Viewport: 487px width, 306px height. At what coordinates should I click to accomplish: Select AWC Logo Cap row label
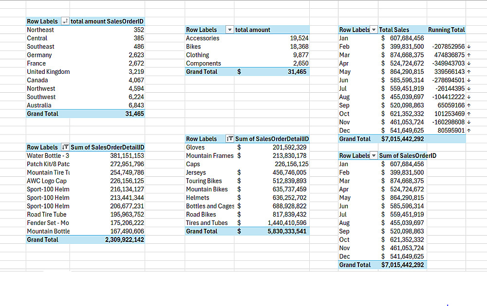pyautogui.click(x=47, y=181)
